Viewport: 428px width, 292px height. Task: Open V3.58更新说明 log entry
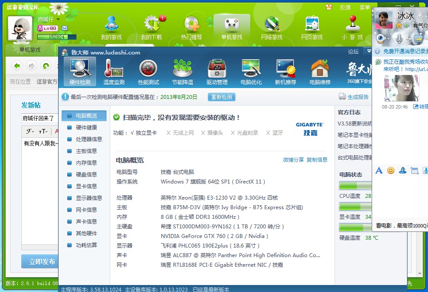point(355,124)
